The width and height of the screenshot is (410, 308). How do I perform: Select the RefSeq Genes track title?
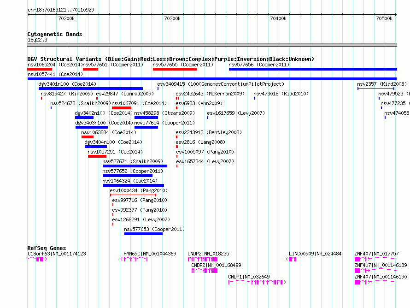pyautogui.click(x=47, y=248)
